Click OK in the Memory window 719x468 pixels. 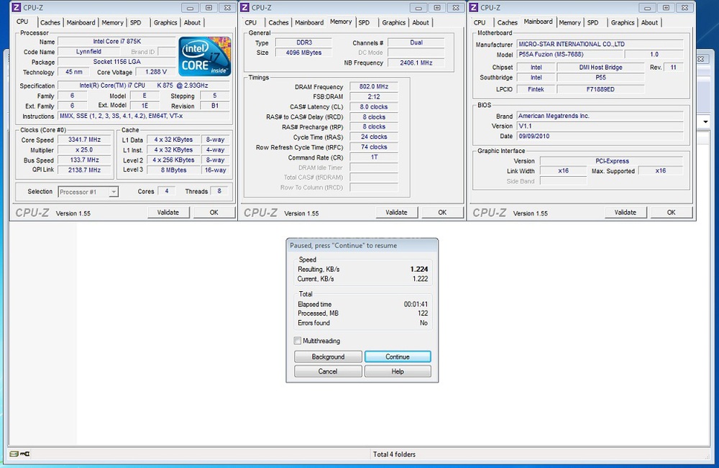(x=442, y=212)
